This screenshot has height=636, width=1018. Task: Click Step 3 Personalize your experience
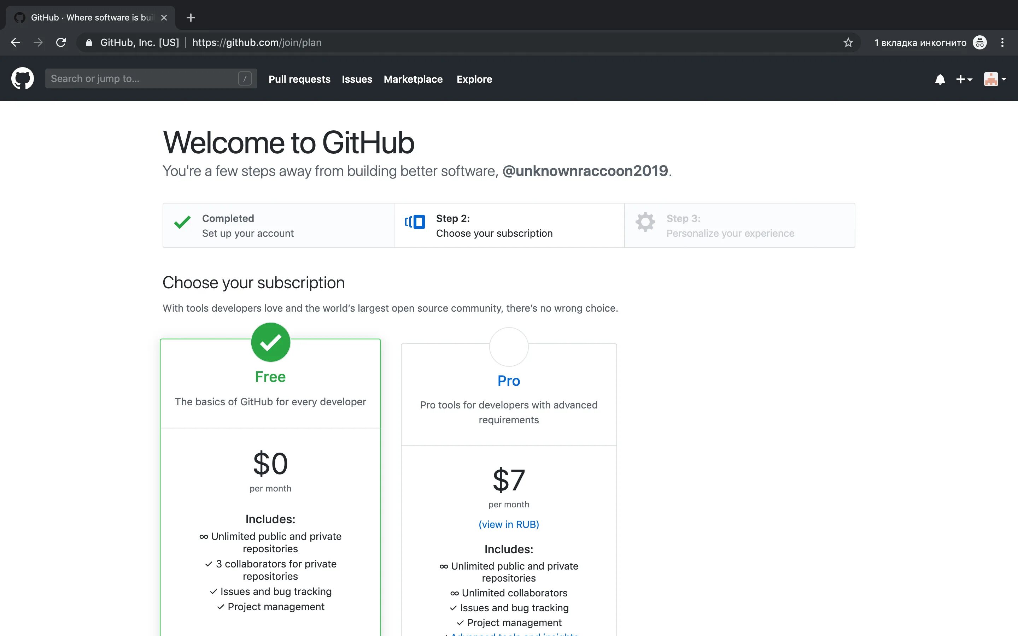(x=739, y=225)
